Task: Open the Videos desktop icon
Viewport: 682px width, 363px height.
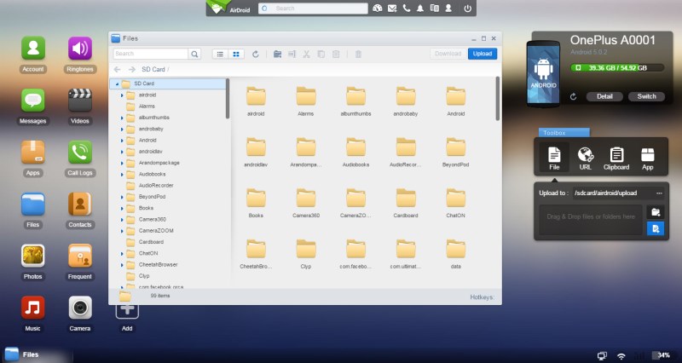Action: click(80, 100)
